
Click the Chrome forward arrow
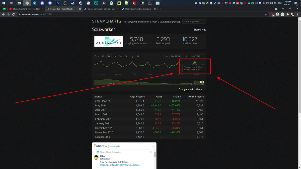point(9,15)
